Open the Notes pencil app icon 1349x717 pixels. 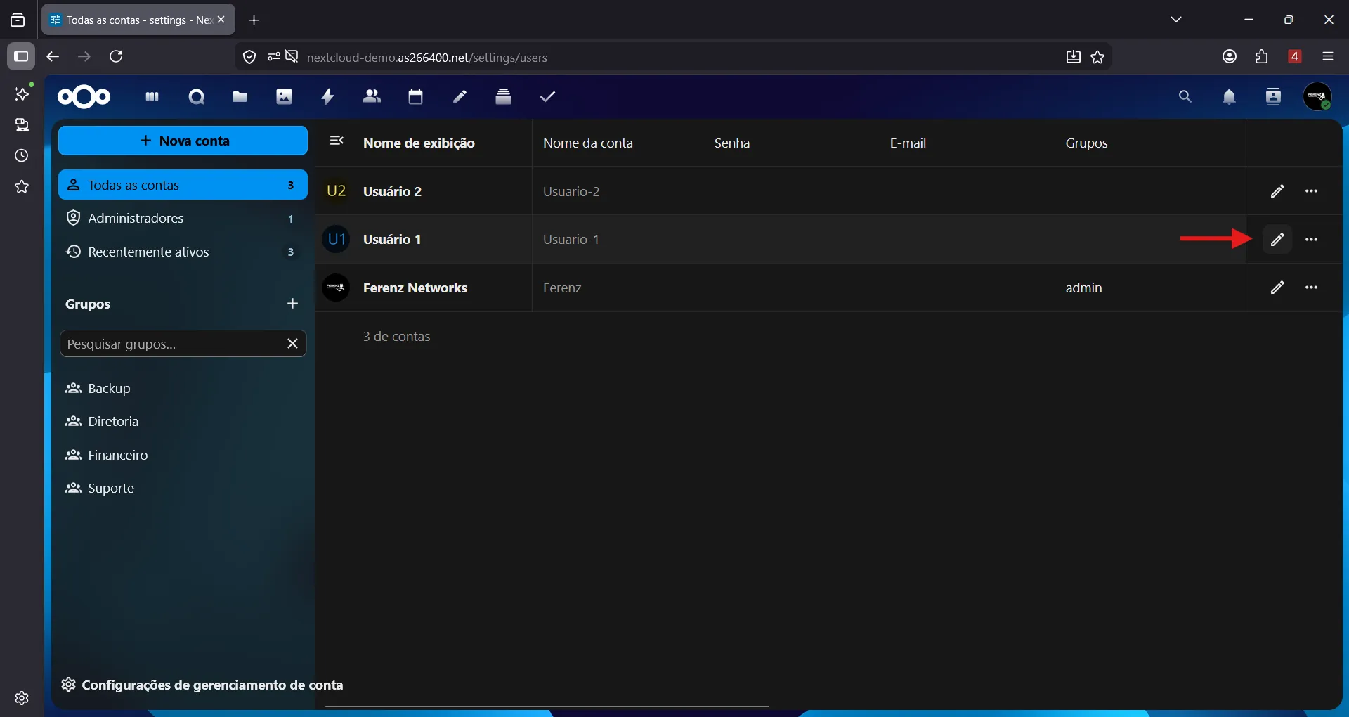tap(460, 97)
